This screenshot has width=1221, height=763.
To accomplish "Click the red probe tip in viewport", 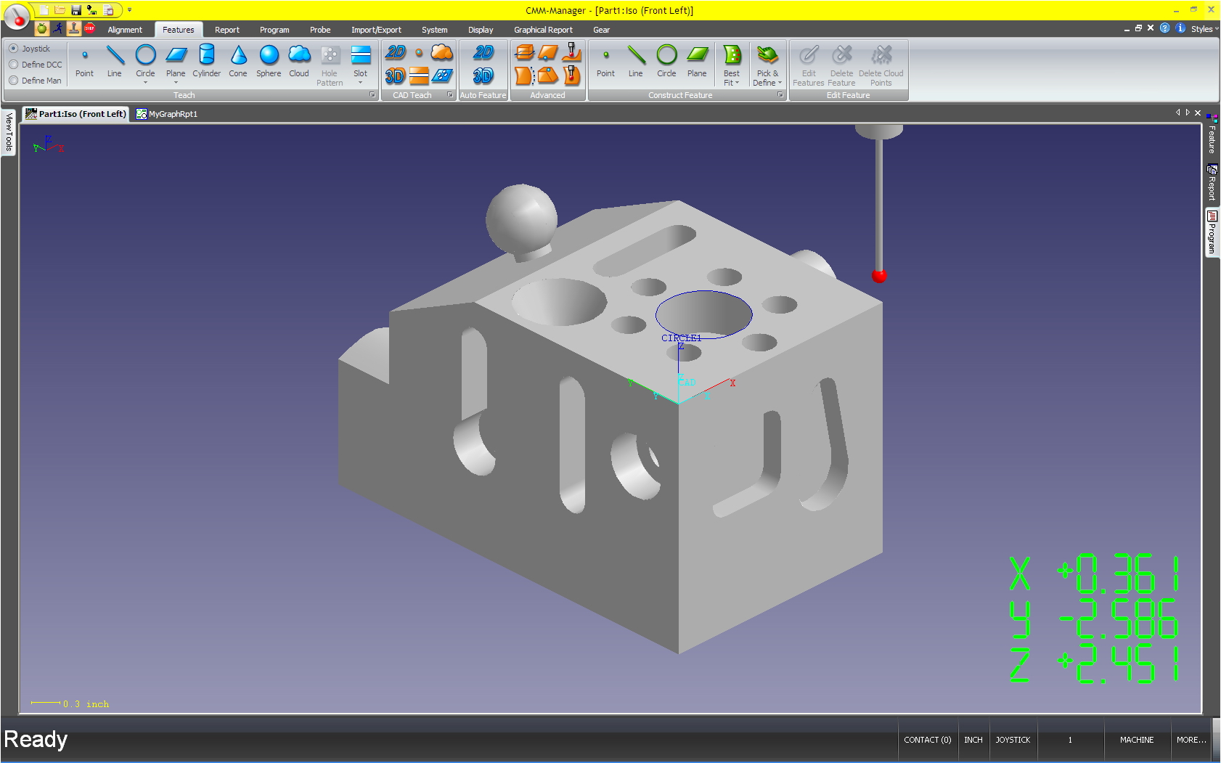I will pyautogui.click(x=879, y=276).
